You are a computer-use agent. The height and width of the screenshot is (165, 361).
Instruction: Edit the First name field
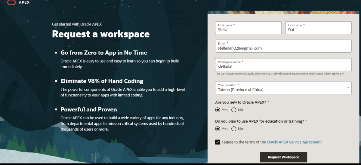click(x=248, y=28)
